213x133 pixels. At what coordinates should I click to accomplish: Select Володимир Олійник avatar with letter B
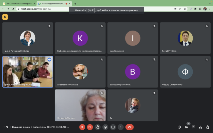click(133, 72)
